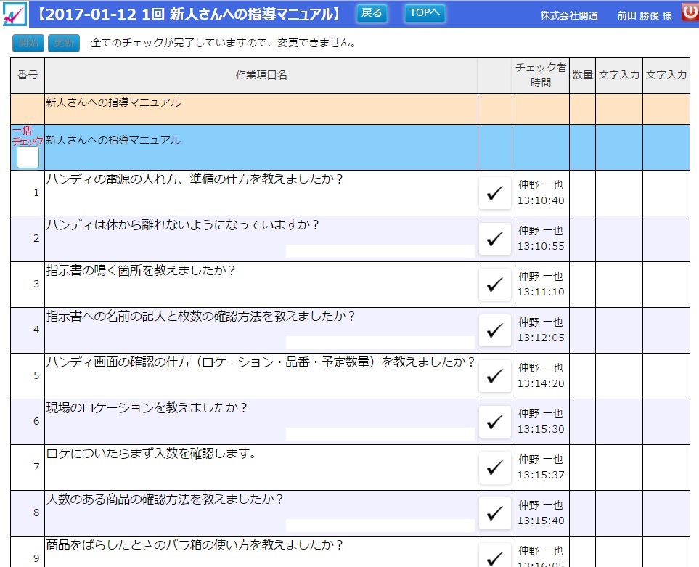Click the text ハンディは体から離れないようになっていますか？
Screen dimensions: 699x567
point(183,225)
